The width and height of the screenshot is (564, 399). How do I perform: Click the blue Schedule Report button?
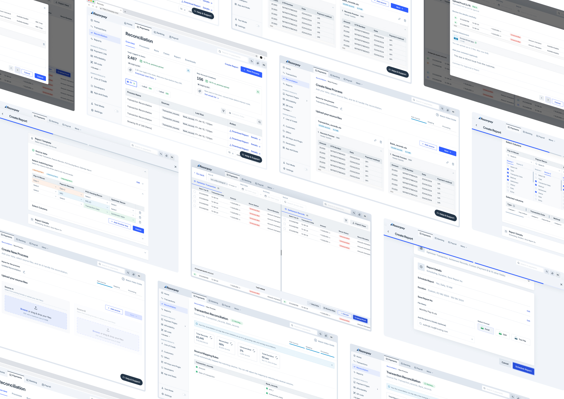pos(523,368)
